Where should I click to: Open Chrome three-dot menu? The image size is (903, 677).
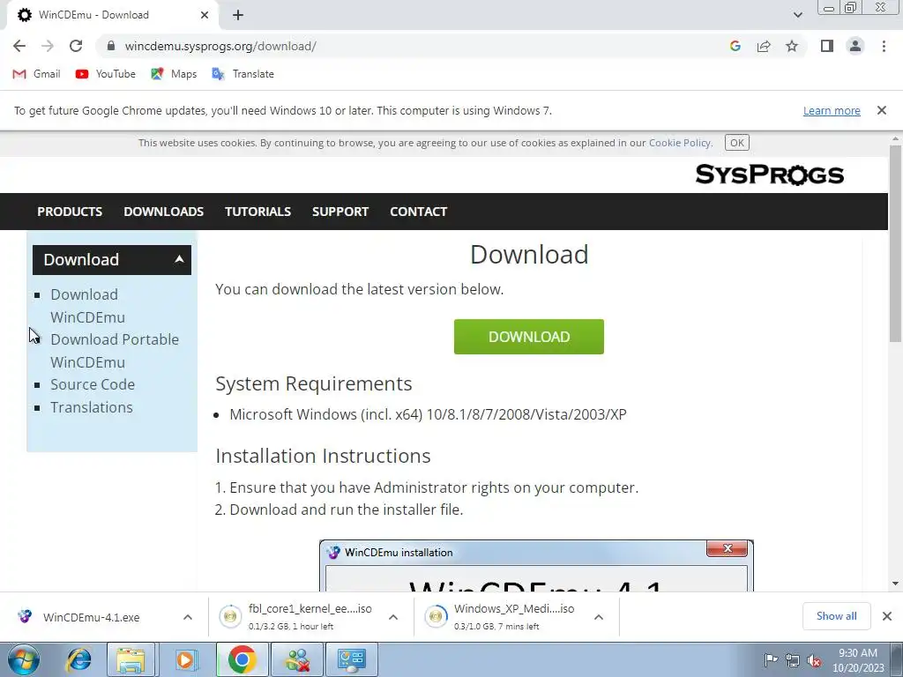884,46
